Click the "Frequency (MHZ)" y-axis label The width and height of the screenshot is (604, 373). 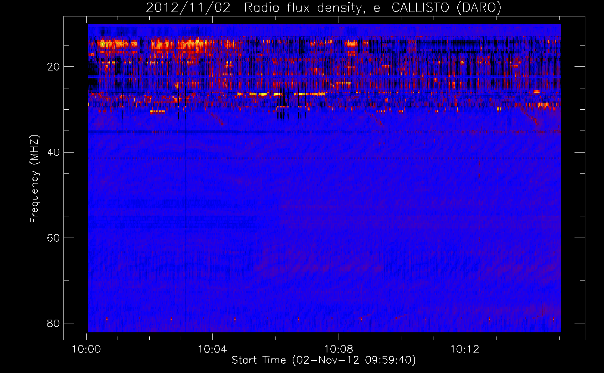coord(34,179)
